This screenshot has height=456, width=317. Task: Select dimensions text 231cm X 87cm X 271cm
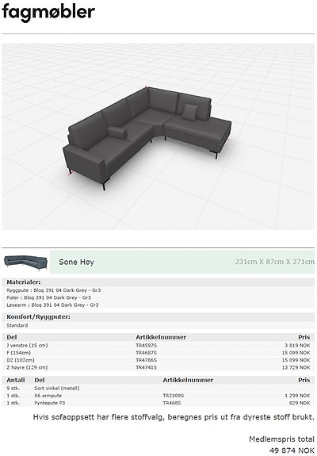coord(274,262)
